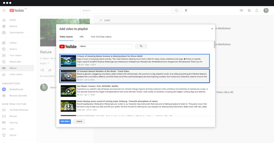Screen dimensions: 274x143
Task: Select the 3 Hours of Amazing Nature Scenery result
Action: coord(135,61)
